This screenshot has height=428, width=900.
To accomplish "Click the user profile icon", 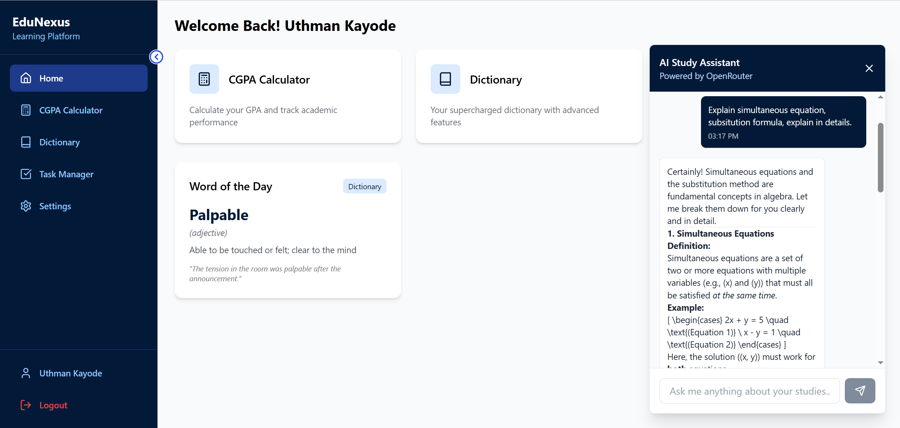I will tap(26, 373).
